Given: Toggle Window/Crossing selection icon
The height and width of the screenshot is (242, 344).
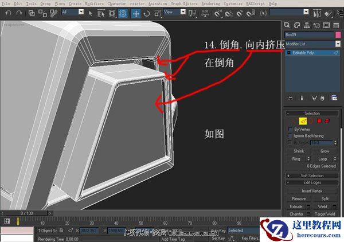Looking at the screenshot, I should point(123,14).
